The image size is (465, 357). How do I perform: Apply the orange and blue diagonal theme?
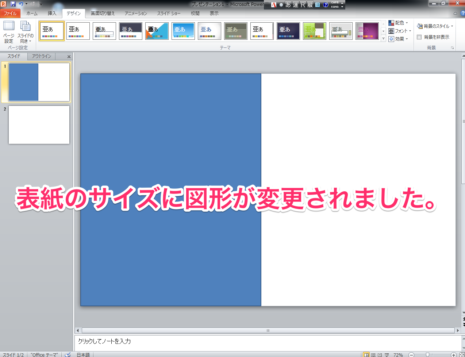(x=157, y=31)
